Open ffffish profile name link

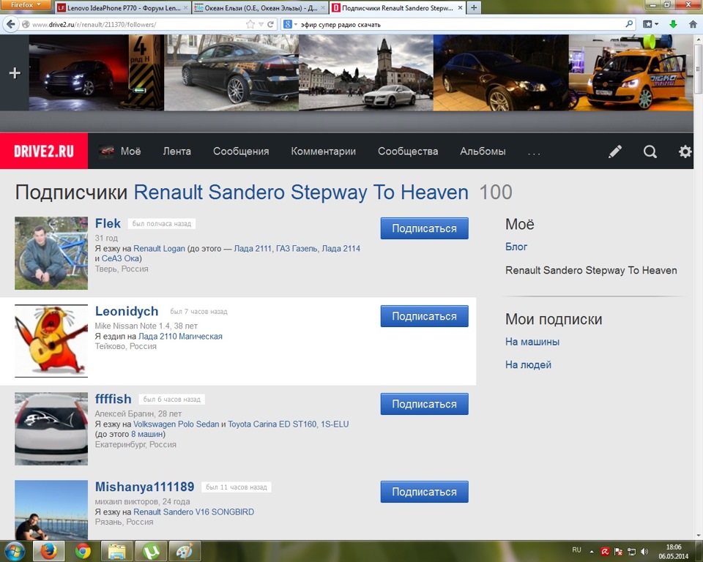point(113,399)
